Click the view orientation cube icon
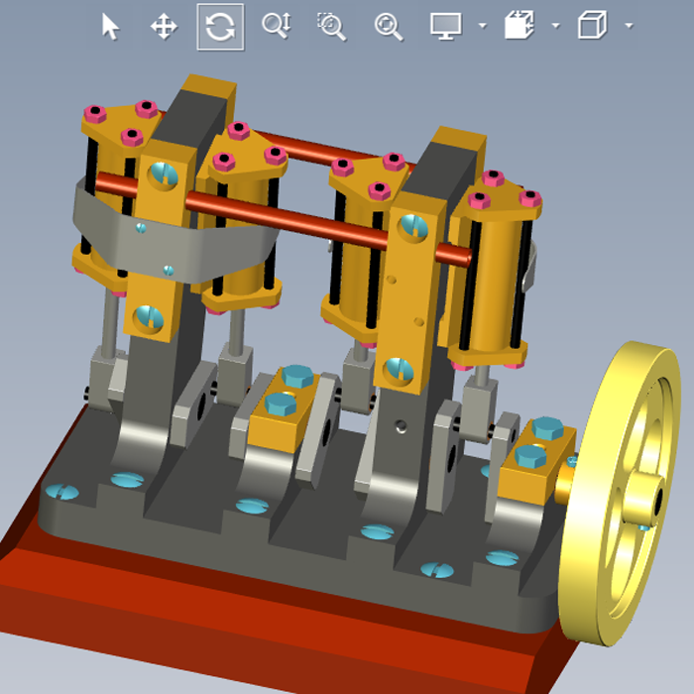Viewport: 694px width, 694px height. [592, 26]
